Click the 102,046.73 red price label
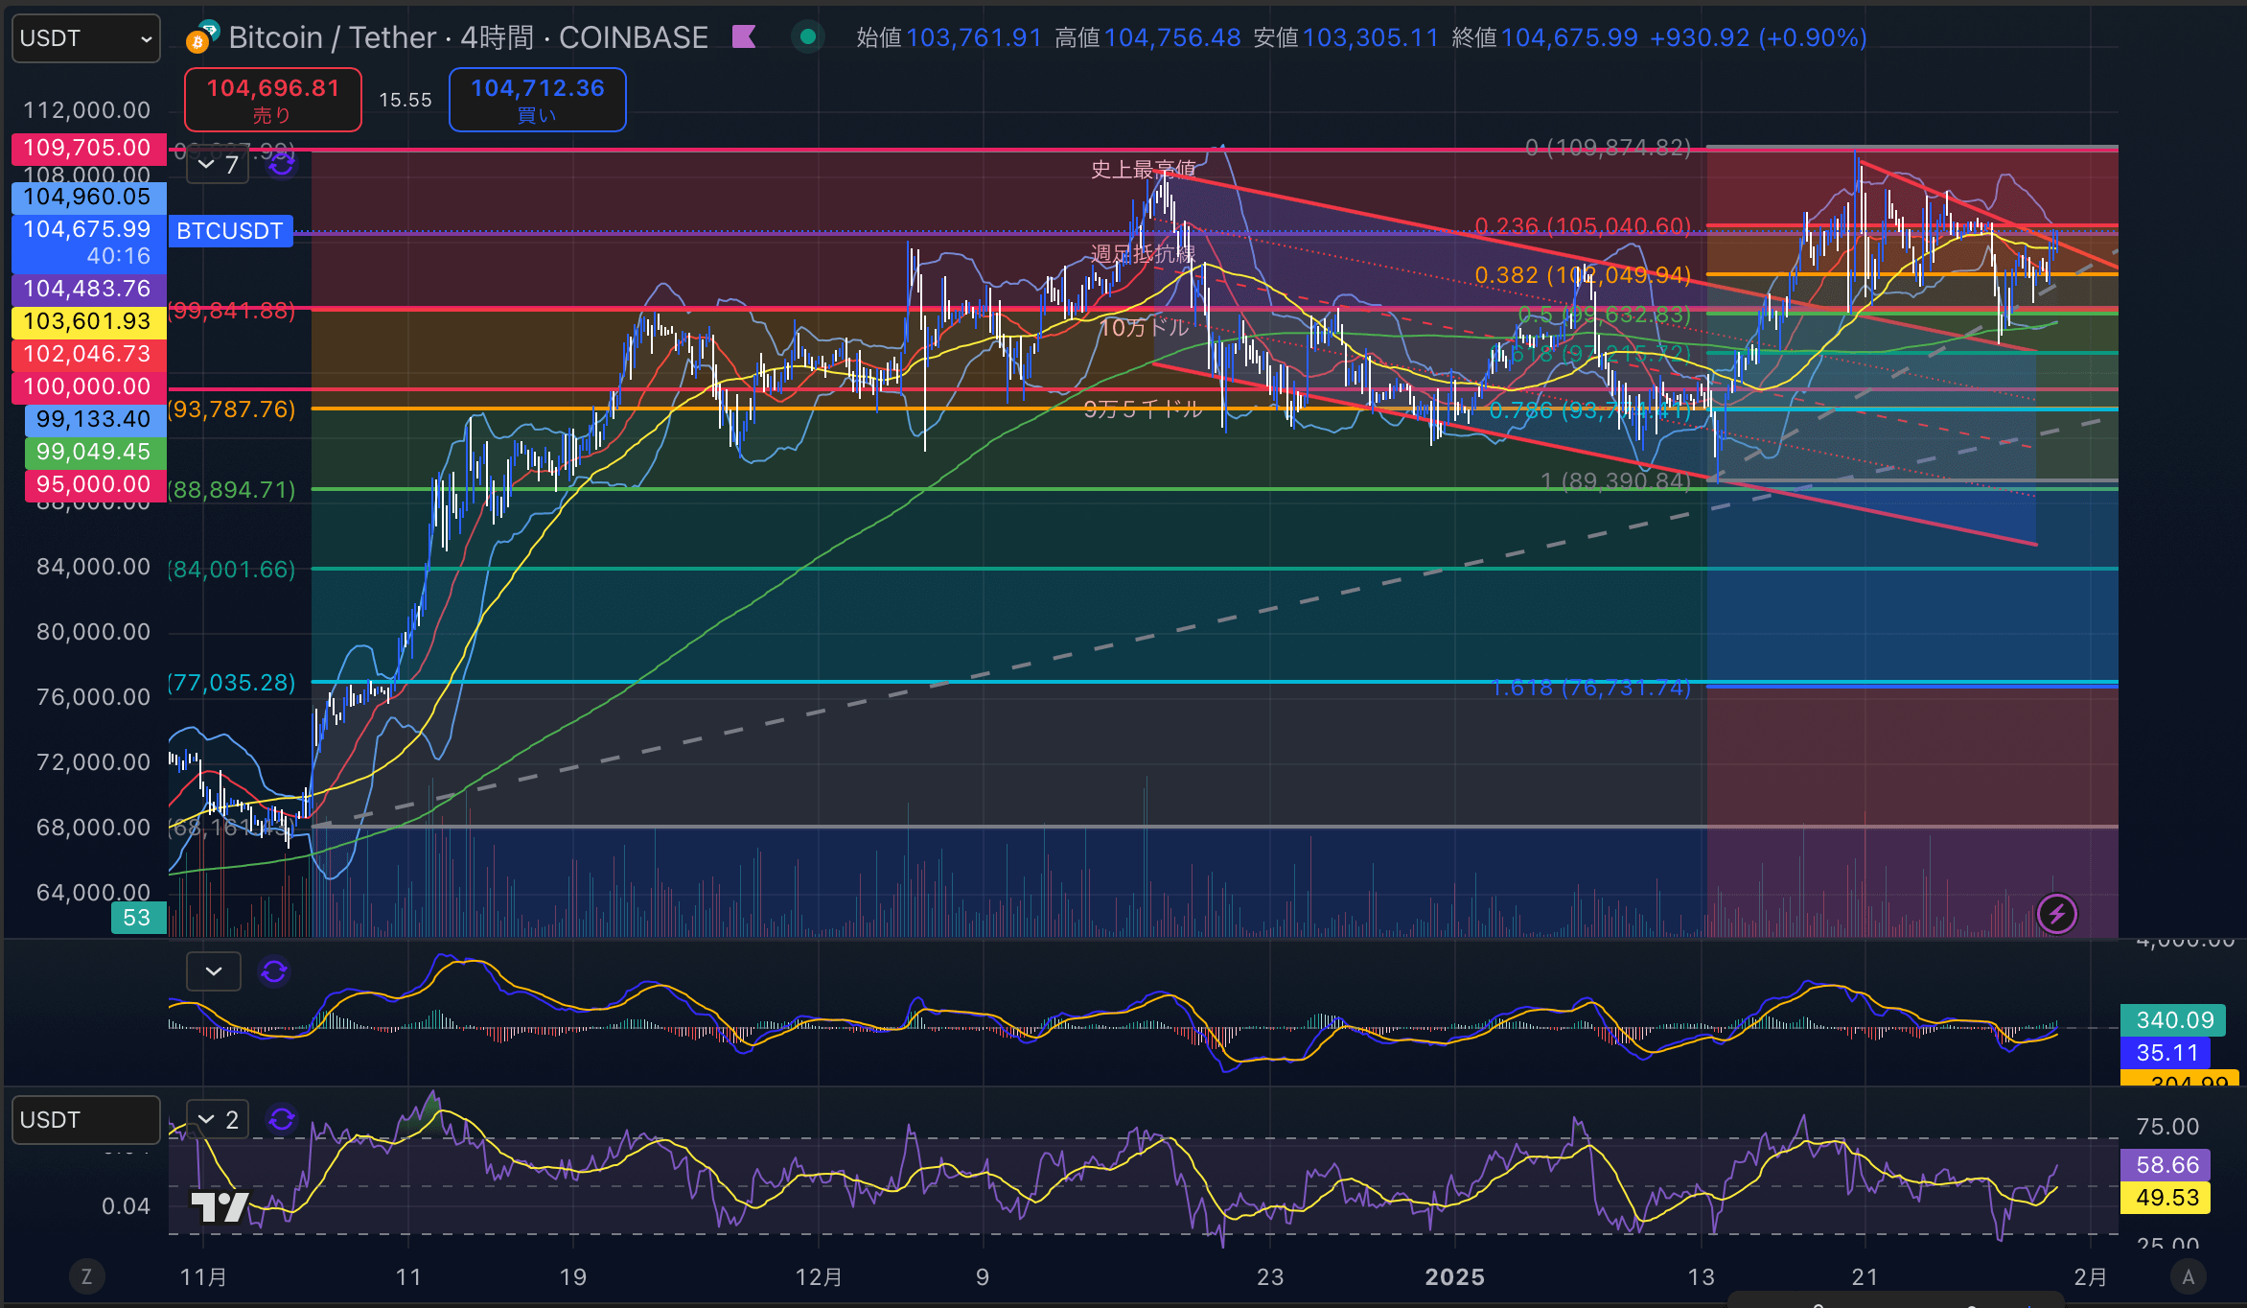The image size is (2247, 1308). (88, 354)
